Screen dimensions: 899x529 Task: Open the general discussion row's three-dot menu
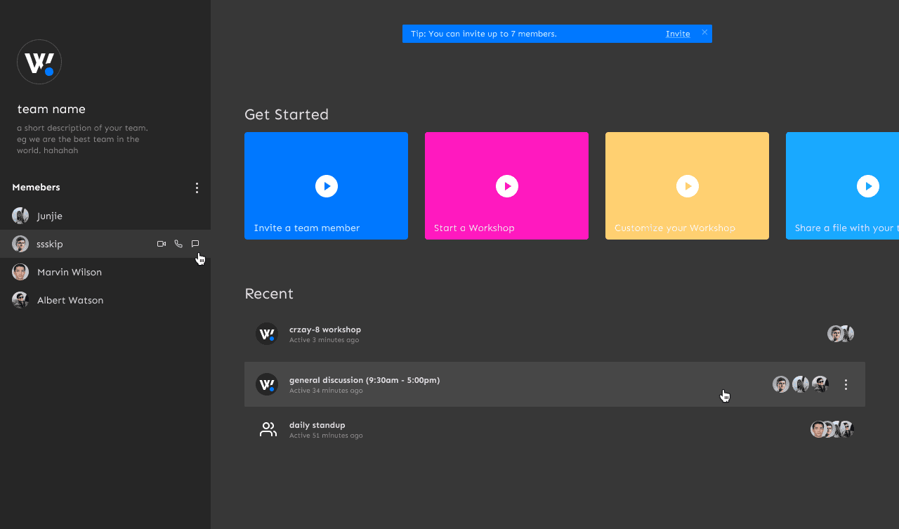[x=846, y=384]
